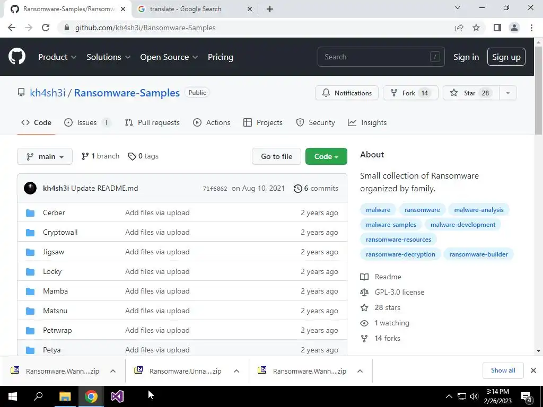Show hidden system tray icons chevron
This screenshot has width=543, height=407.
click(449, 396)
